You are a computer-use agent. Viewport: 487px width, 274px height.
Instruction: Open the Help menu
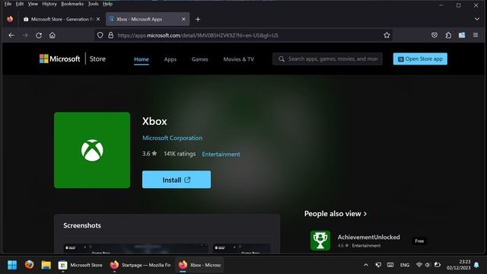(107, 4)
